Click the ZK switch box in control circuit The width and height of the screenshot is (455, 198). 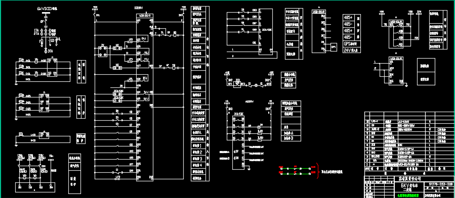click(x=103, y=51)
